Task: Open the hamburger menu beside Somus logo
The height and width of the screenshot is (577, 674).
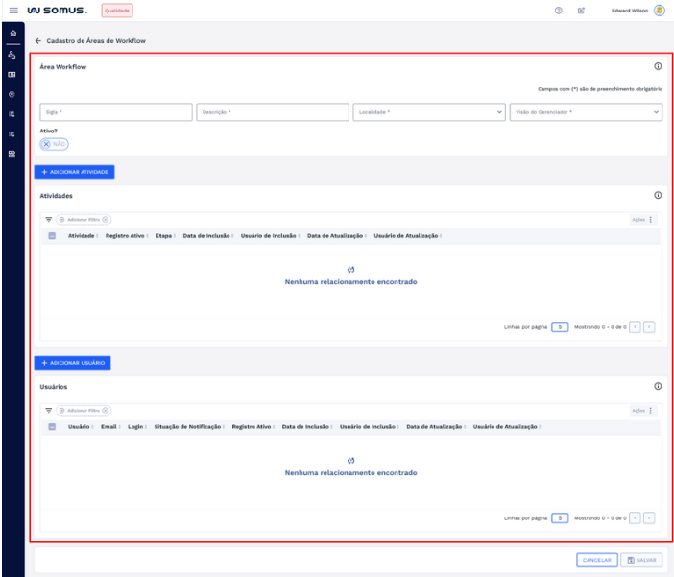Action: pos(10,11)
